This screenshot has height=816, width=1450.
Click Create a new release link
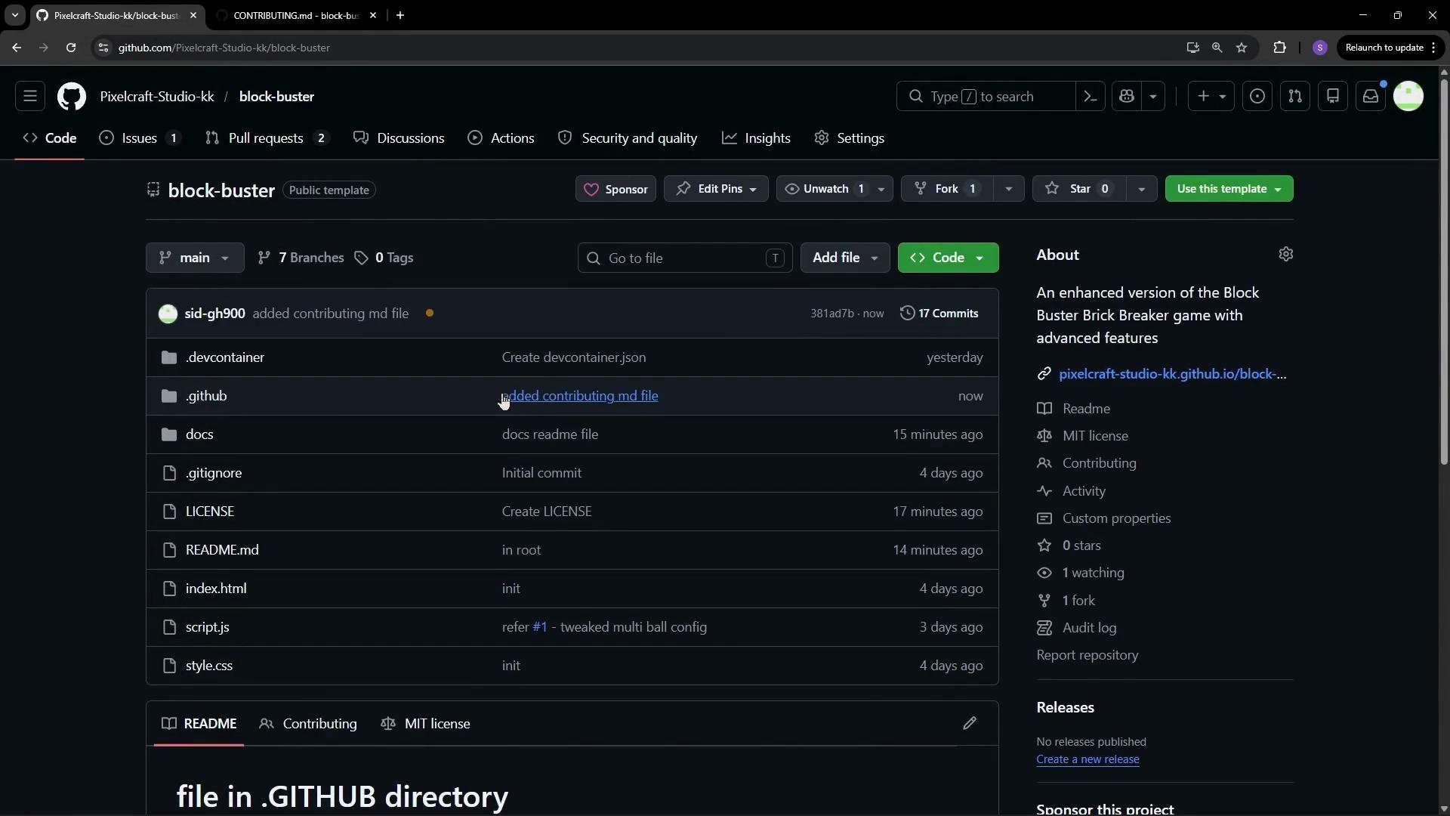tap(1087, 759)
